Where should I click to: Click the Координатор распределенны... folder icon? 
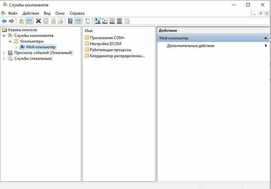click(87, 56)
